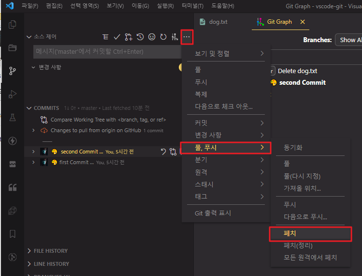Viewport: 362px width, 276px height.
Task: Click the compare references icon in source control toolbar
Action: 129,37
